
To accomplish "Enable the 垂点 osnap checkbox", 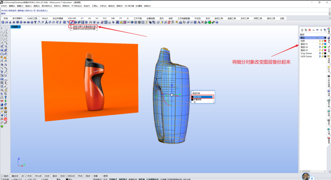I will tap(51, 176).
